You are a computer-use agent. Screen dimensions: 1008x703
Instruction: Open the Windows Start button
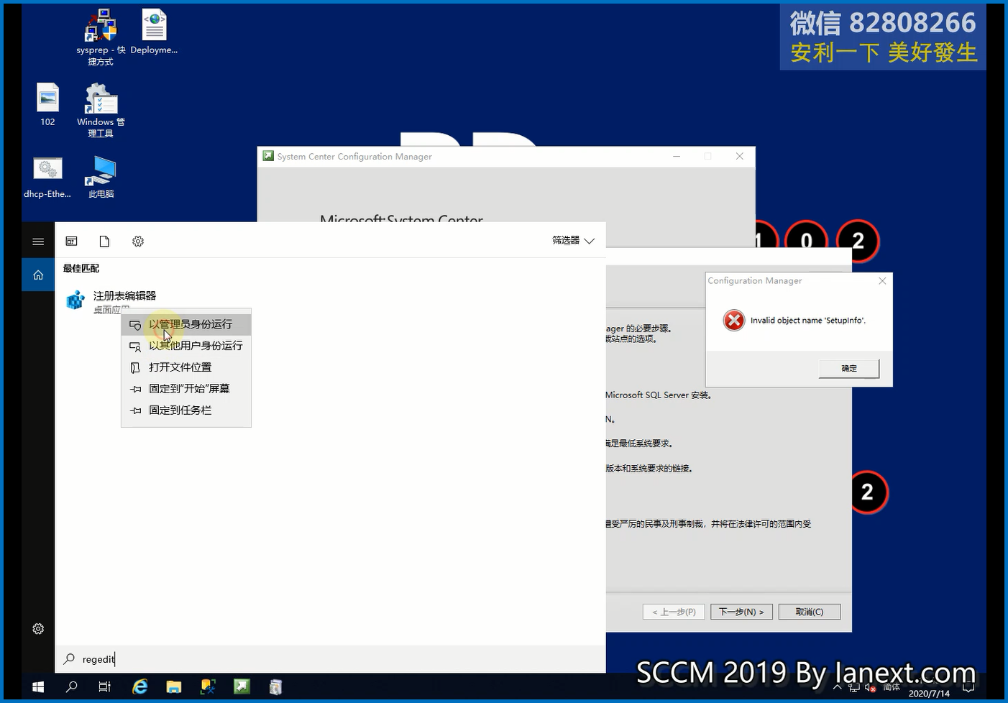(x=38, y=687)
